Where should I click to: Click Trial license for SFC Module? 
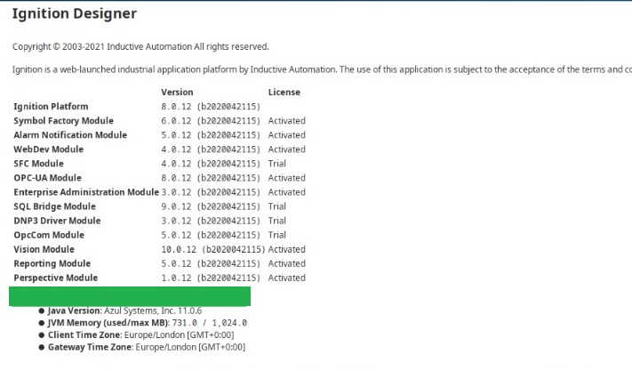click(x=277, y=164)
